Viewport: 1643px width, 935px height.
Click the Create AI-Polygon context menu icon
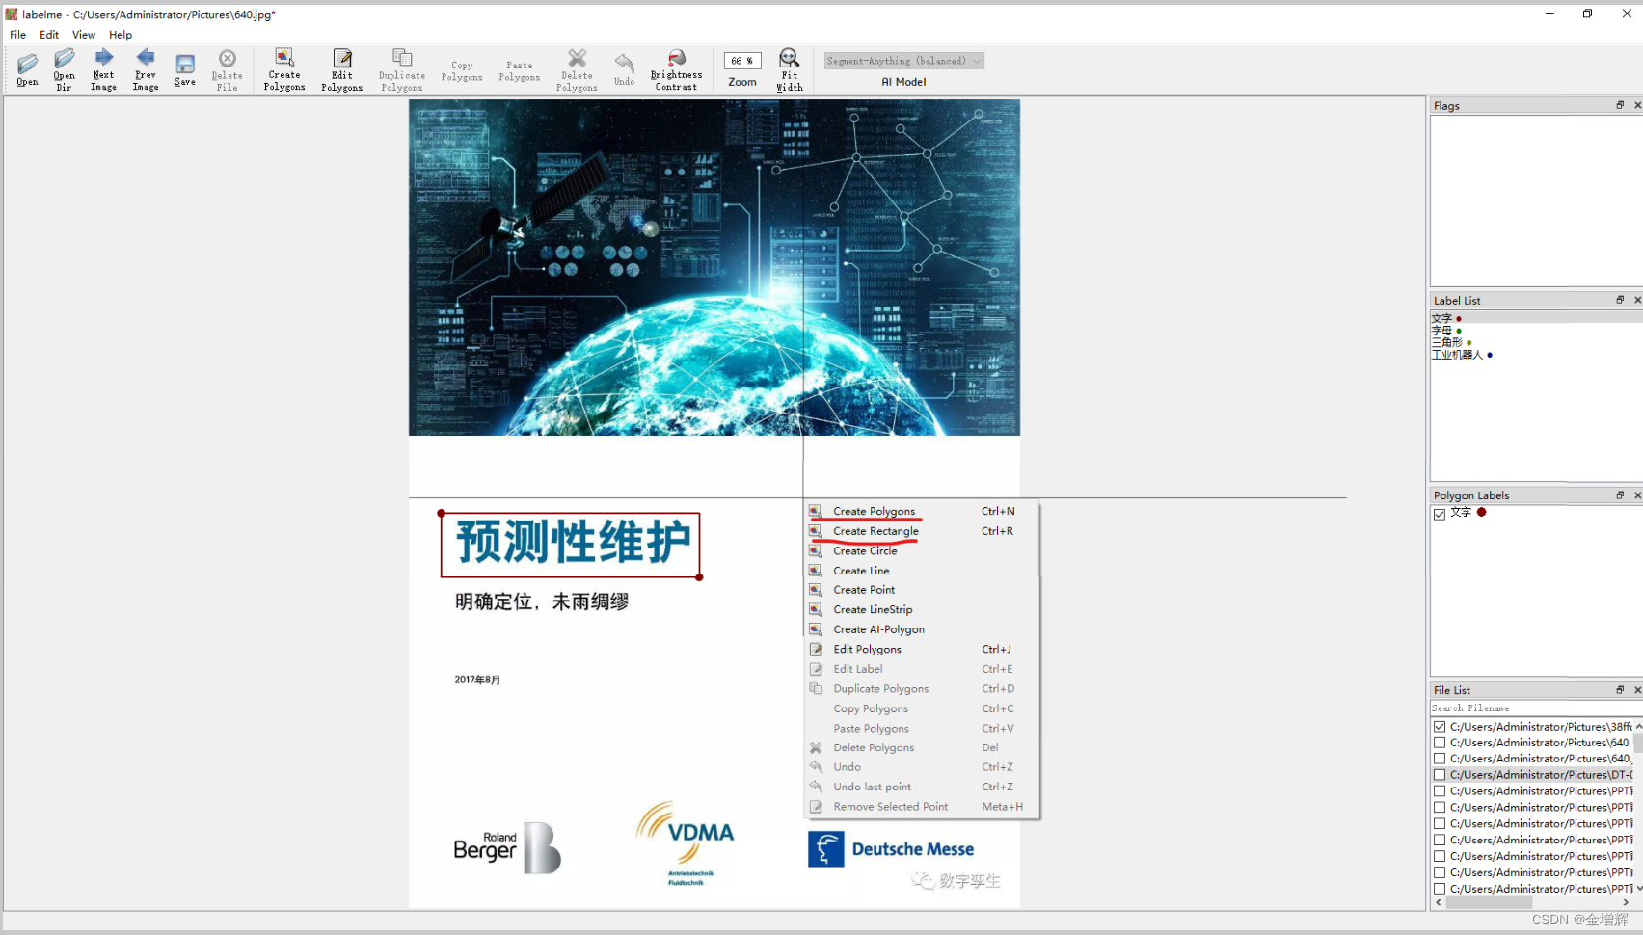click(x=816, y=629)
